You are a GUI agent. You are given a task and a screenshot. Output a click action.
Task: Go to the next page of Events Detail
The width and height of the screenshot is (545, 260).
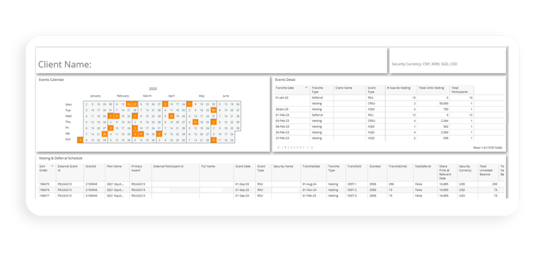307,147
